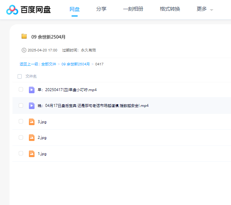Click video icon for 早盘小叮咛.mp4
The image size is (231, 205).
tap(32, 90)
